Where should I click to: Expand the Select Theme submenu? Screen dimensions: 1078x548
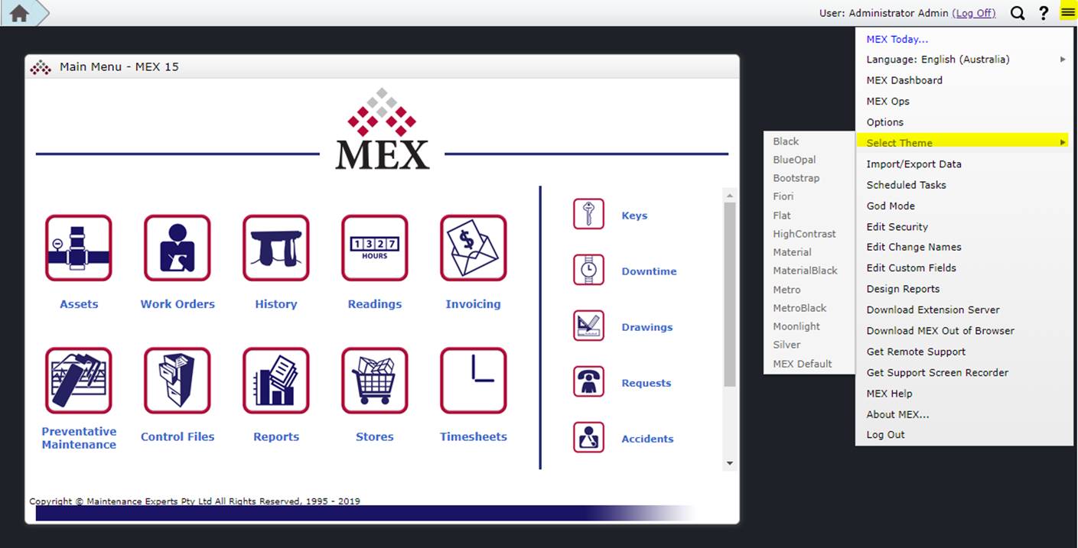(x=964, y=143)
